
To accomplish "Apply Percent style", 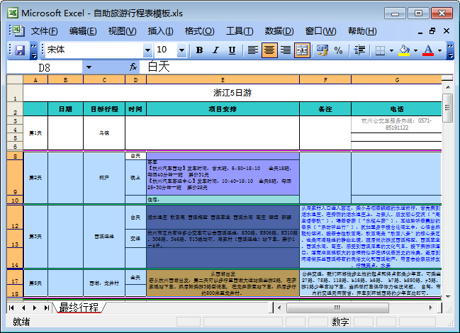I will tap(338, 50).
